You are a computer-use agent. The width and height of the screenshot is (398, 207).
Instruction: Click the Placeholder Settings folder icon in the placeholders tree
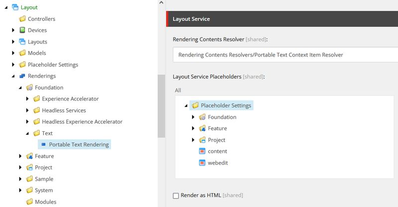coord(195,105)
